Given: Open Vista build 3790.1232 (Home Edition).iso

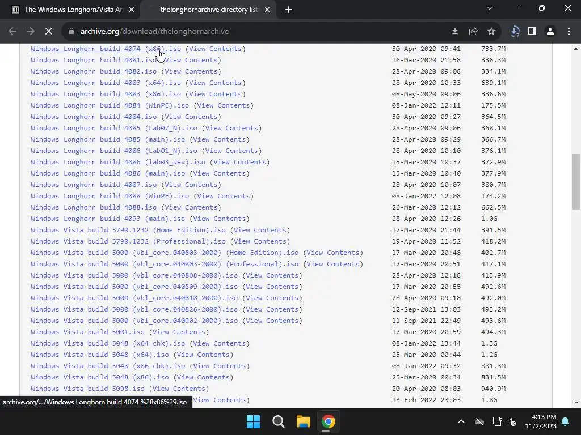Looking at the screenshot, I should (x=128, y=230).
